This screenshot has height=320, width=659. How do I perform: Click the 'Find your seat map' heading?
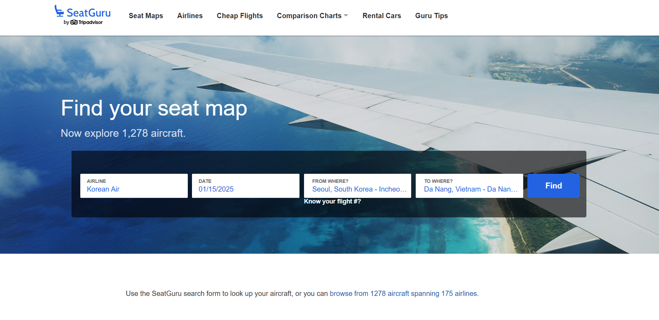(154, 108)
